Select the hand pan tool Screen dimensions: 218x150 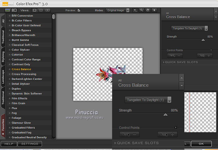148,10
